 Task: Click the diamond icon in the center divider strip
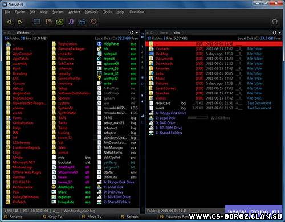coord(142,84)
